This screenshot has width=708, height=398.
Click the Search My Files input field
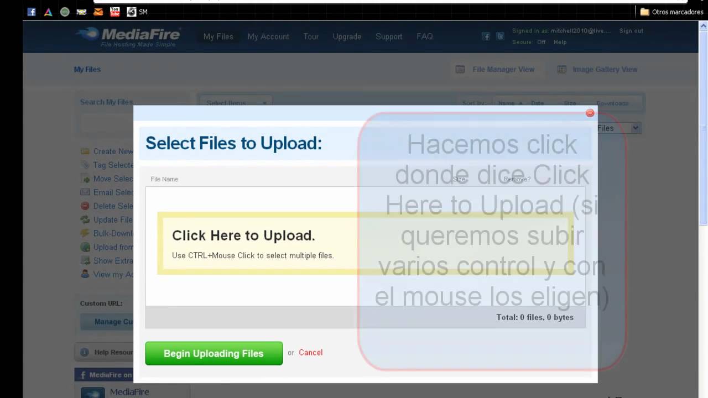(107, 123)
